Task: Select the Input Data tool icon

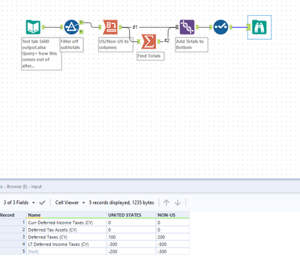Action: click(33, 27)
